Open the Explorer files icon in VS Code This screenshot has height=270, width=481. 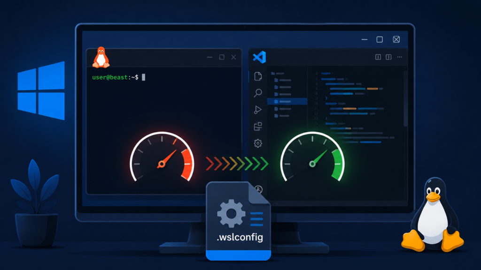point(258,76)
